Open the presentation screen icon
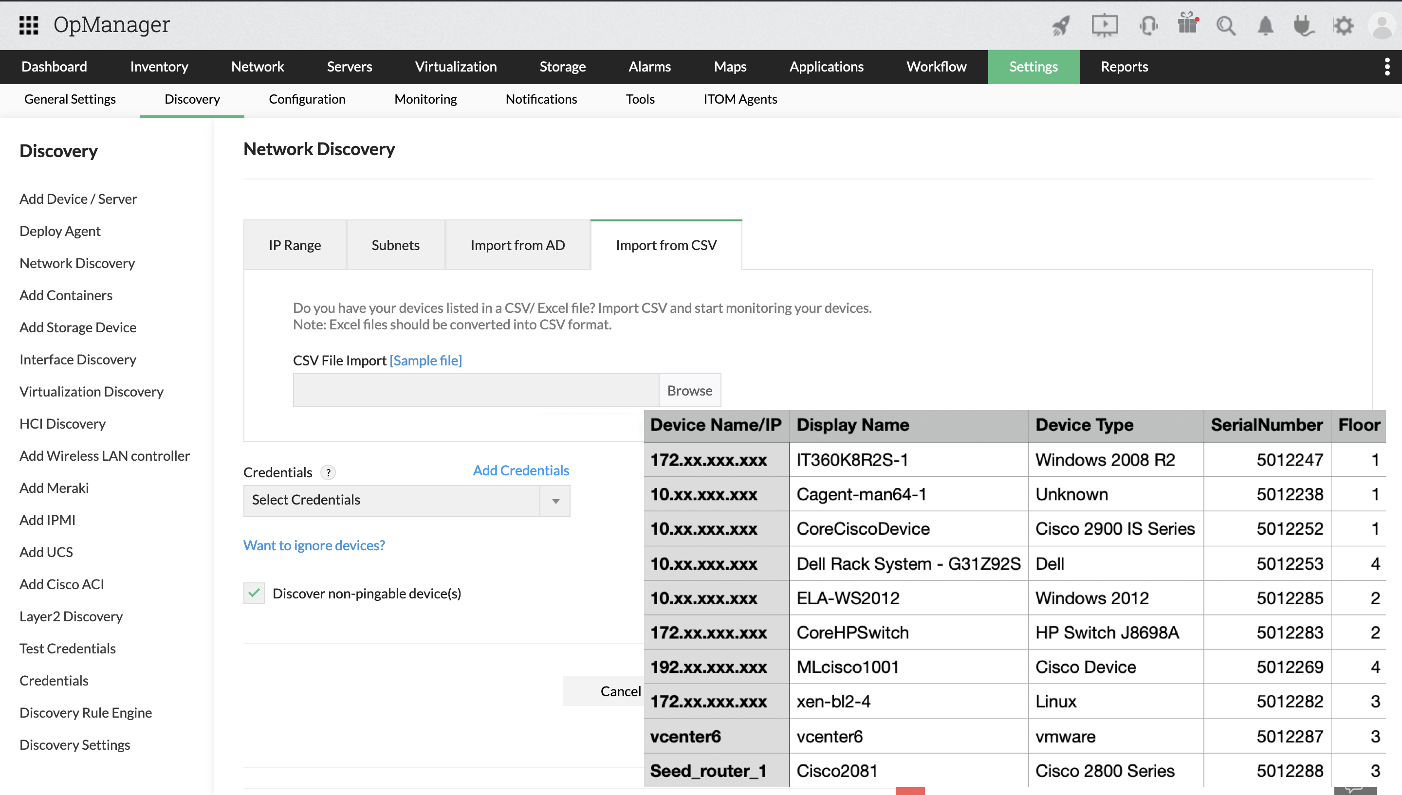This screenshot has height=795, width=1402. click(x=1104, y=25)
